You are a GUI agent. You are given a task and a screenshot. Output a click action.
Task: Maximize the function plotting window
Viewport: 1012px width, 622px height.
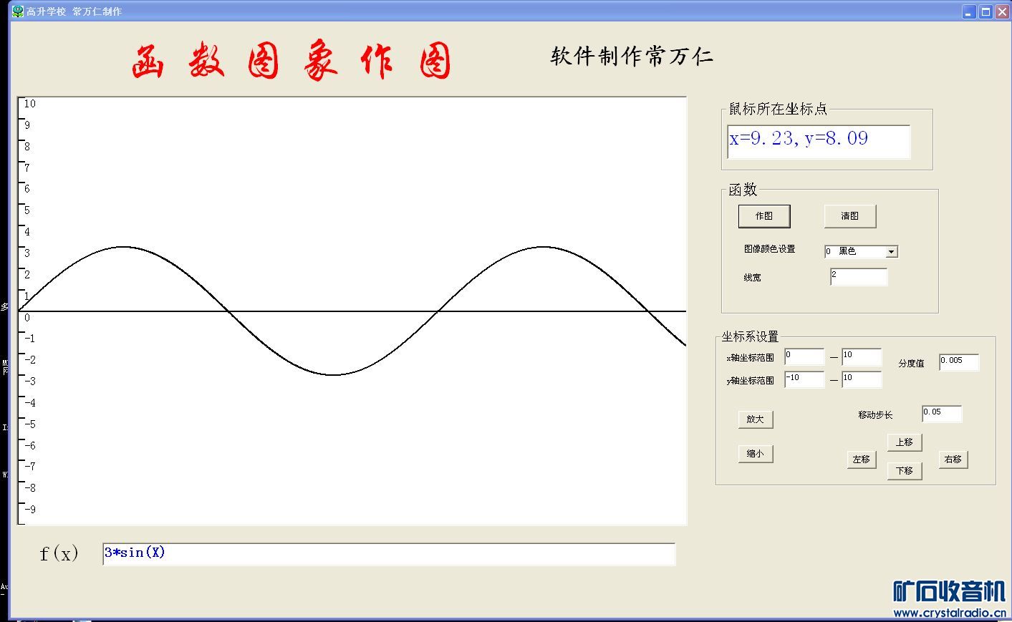pos(986,11)
